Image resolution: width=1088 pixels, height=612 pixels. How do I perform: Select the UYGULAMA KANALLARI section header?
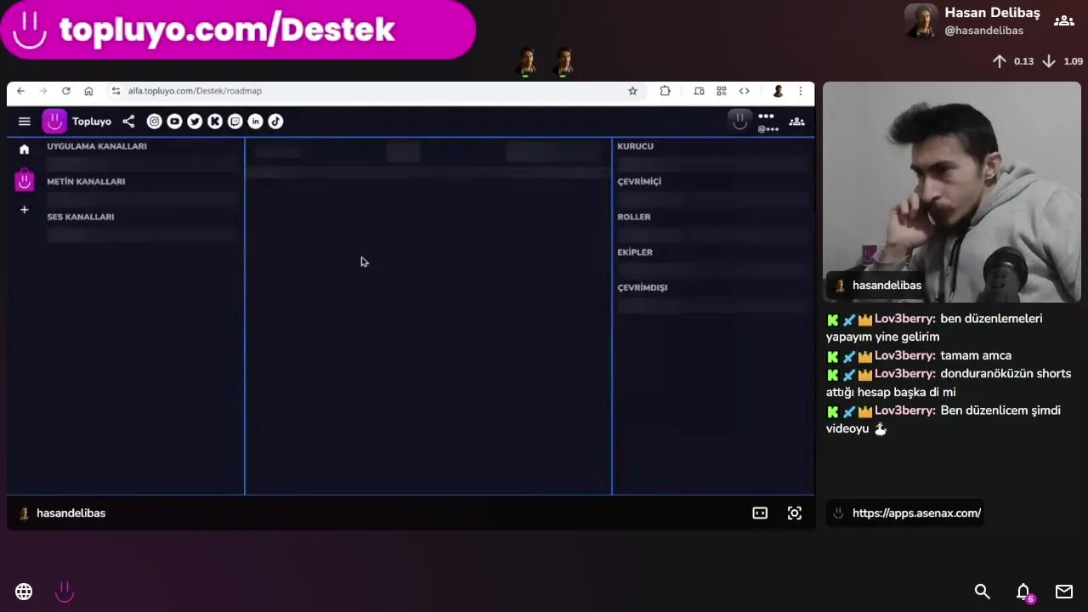pos(97,146)
